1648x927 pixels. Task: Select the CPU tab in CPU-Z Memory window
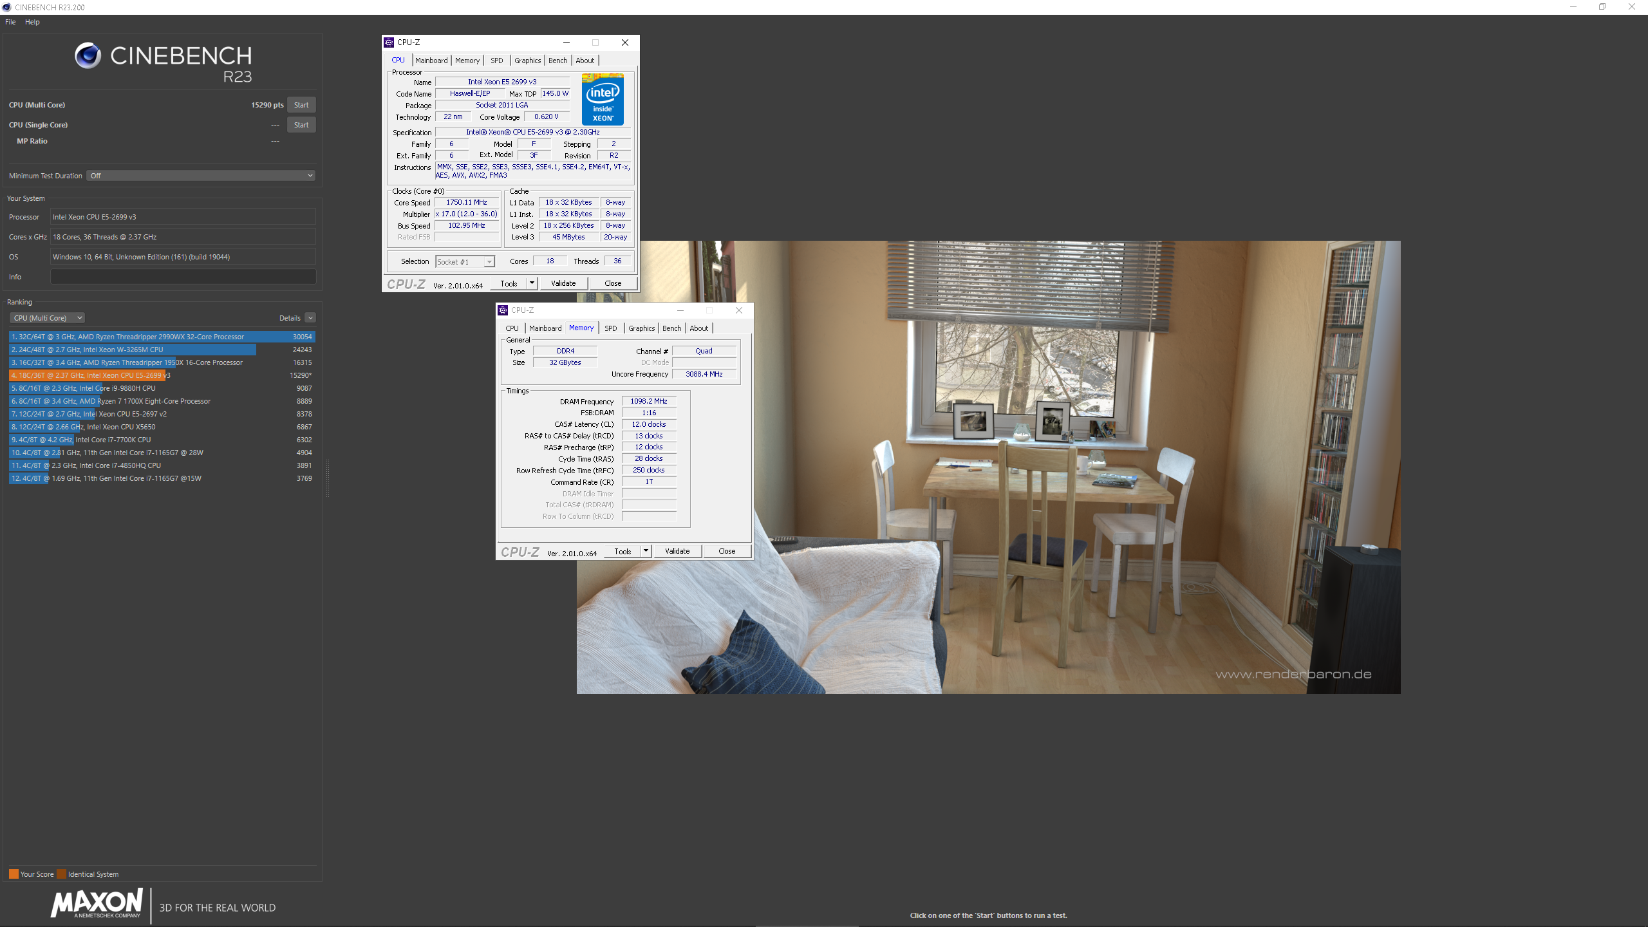(512, 328)
